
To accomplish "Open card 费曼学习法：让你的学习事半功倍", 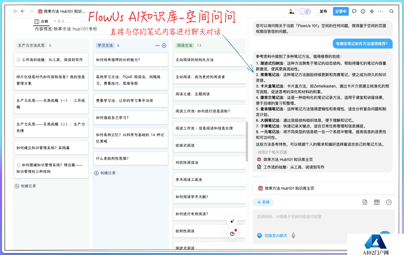I will [131, 100].
